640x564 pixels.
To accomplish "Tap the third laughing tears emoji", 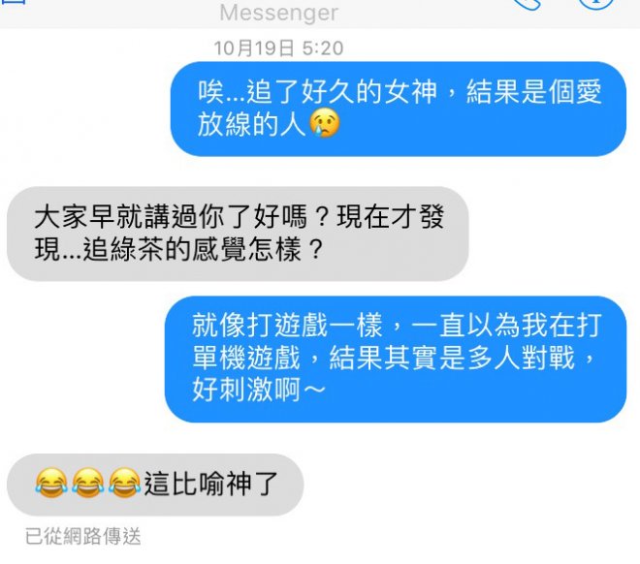I will (x=124, y=483).
